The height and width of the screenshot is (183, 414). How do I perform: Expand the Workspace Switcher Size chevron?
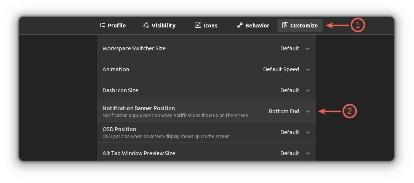point(308,48)
